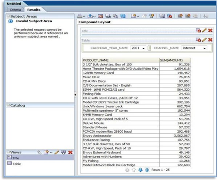Viewport: 218px width, 180px height.
Task: Click the grayed rename layout icon at toolbar end
Action: pos(206,16)
